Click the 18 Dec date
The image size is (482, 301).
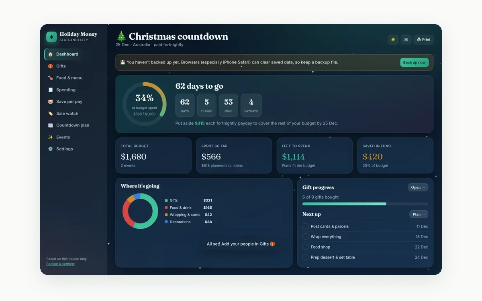[422, 237]
